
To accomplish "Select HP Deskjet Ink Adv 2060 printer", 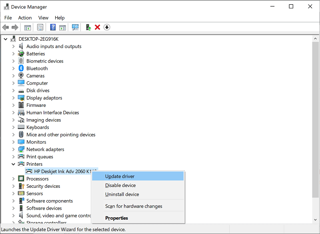I will (61, 171).
